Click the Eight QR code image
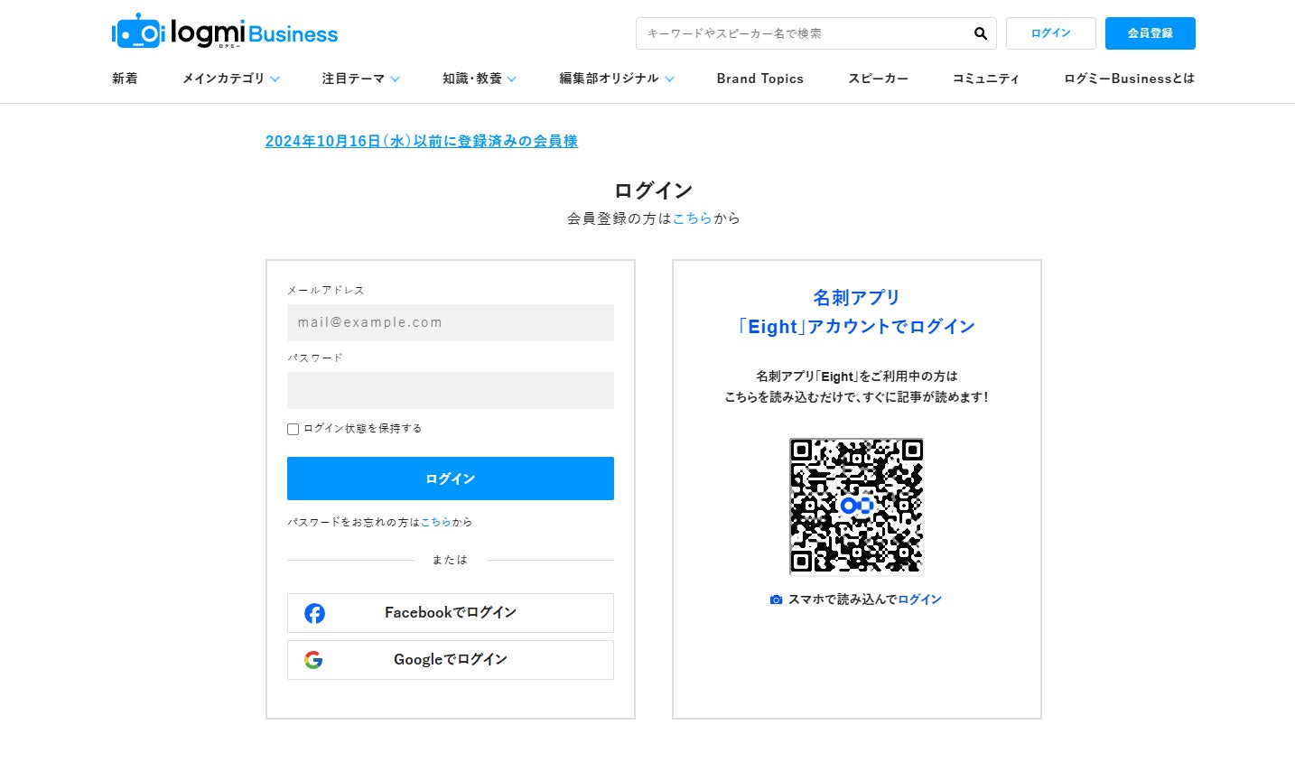Image resolution: width=1295 pixels, height=762 pixels. [x=856, y=506]
